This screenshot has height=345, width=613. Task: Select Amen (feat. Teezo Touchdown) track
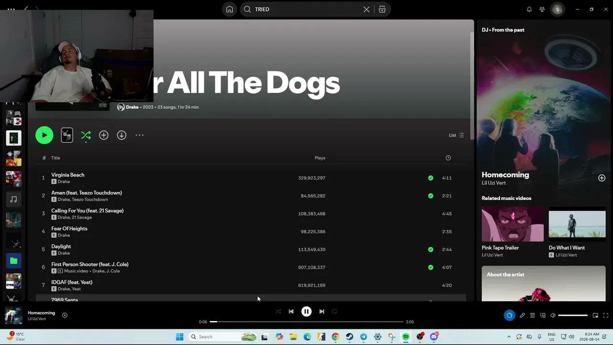[87, 193]
